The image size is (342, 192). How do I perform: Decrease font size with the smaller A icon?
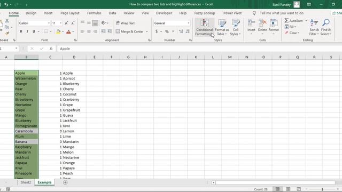point(73,23)
